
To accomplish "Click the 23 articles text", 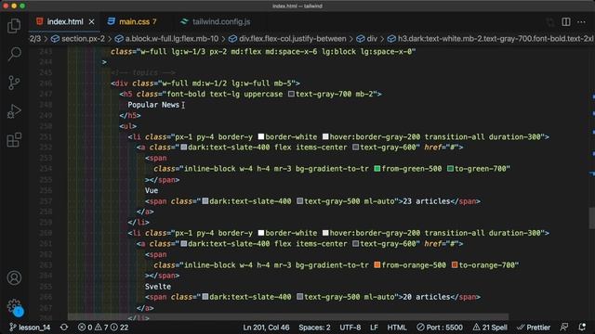I will click(427, 201).
